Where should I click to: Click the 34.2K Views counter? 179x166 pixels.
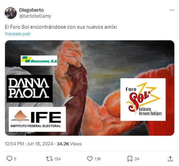pyautogui.click(x=69, y=144)
